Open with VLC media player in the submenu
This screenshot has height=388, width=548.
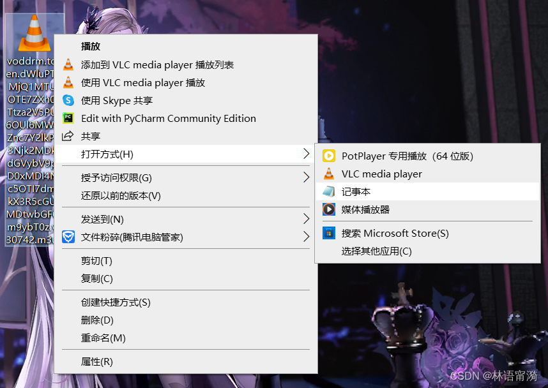(428, 174)
